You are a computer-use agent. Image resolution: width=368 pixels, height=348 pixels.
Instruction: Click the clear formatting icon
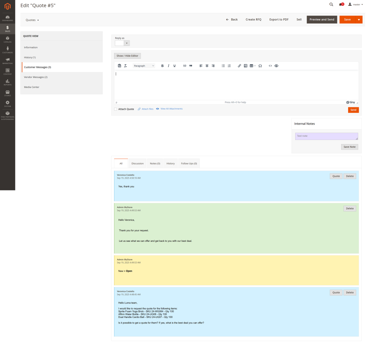click(125, 66)
